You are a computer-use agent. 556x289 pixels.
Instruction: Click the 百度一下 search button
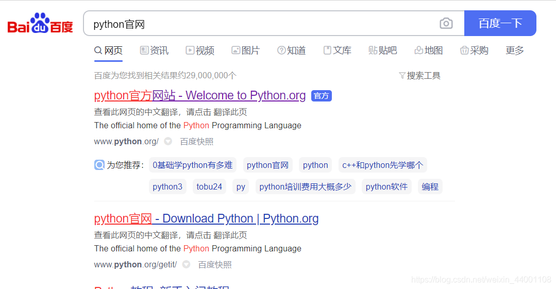(x=500, y=23)
